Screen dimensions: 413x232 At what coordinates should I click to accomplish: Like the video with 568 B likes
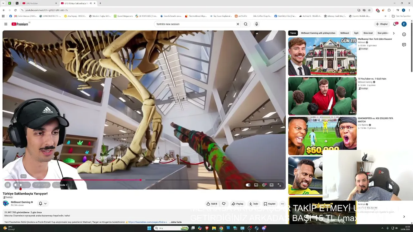point(212,204)
